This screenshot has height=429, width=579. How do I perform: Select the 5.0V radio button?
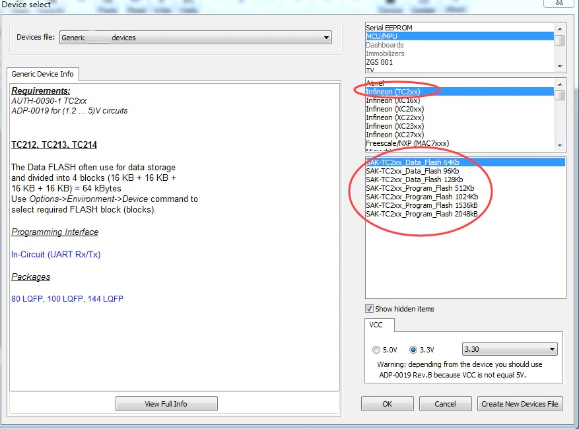(376, 350)
